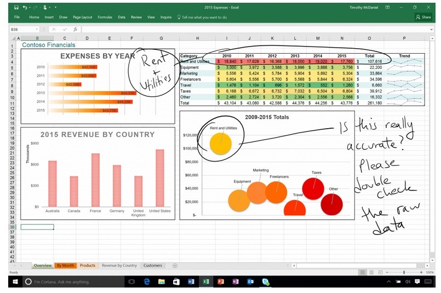This screenshot has height=293, width=441.
Task: Click the Task View taskbar icon
Action: tap(131, 281)
